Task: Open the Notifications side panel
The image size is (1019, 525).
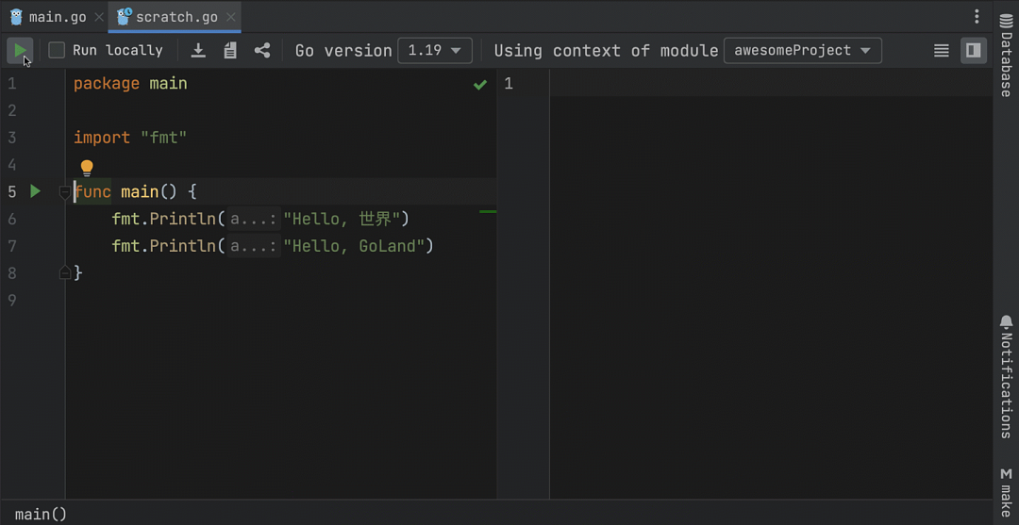Action: pos(1006,377)
